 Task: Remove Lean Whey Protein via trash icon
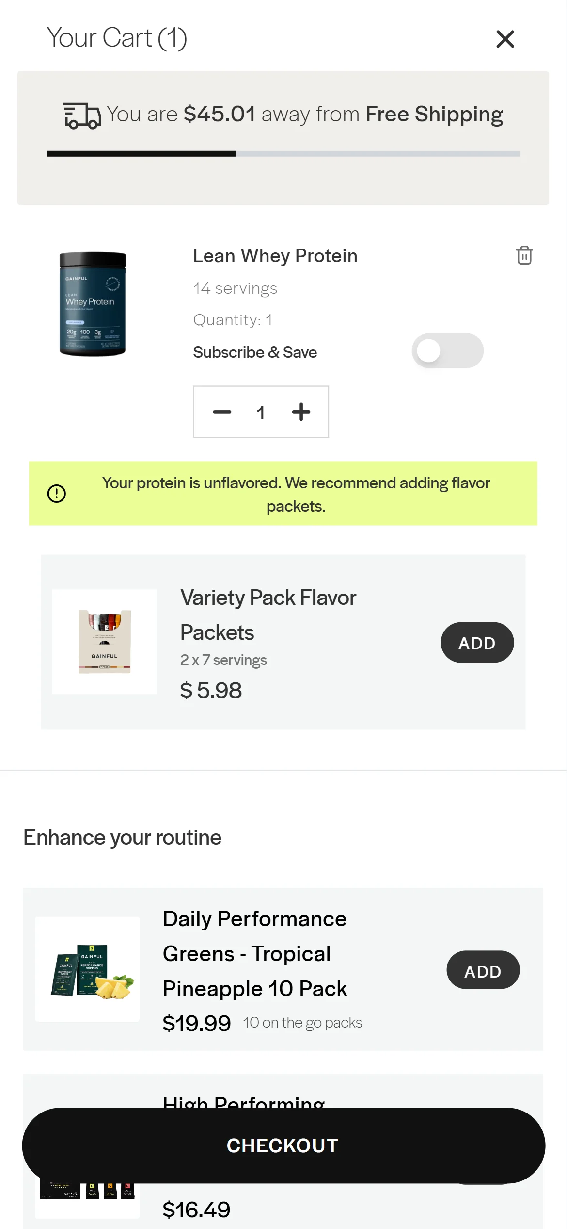(524, 255)
